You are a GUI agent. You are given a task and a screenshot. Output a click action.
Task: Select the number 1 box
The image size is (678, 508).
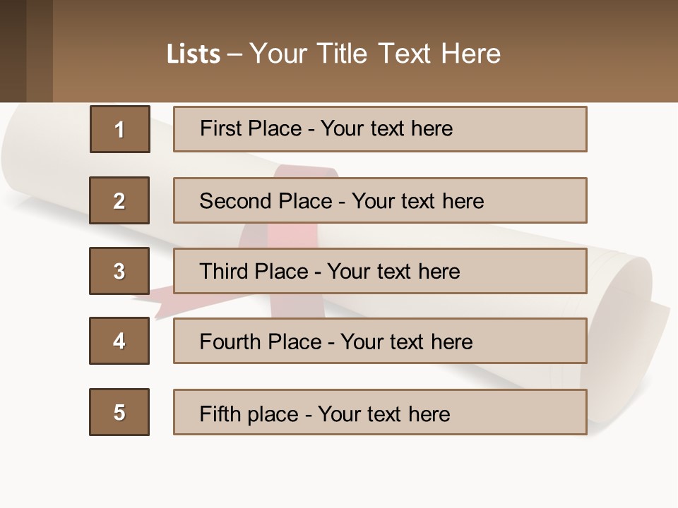click(x=119, y=129)
